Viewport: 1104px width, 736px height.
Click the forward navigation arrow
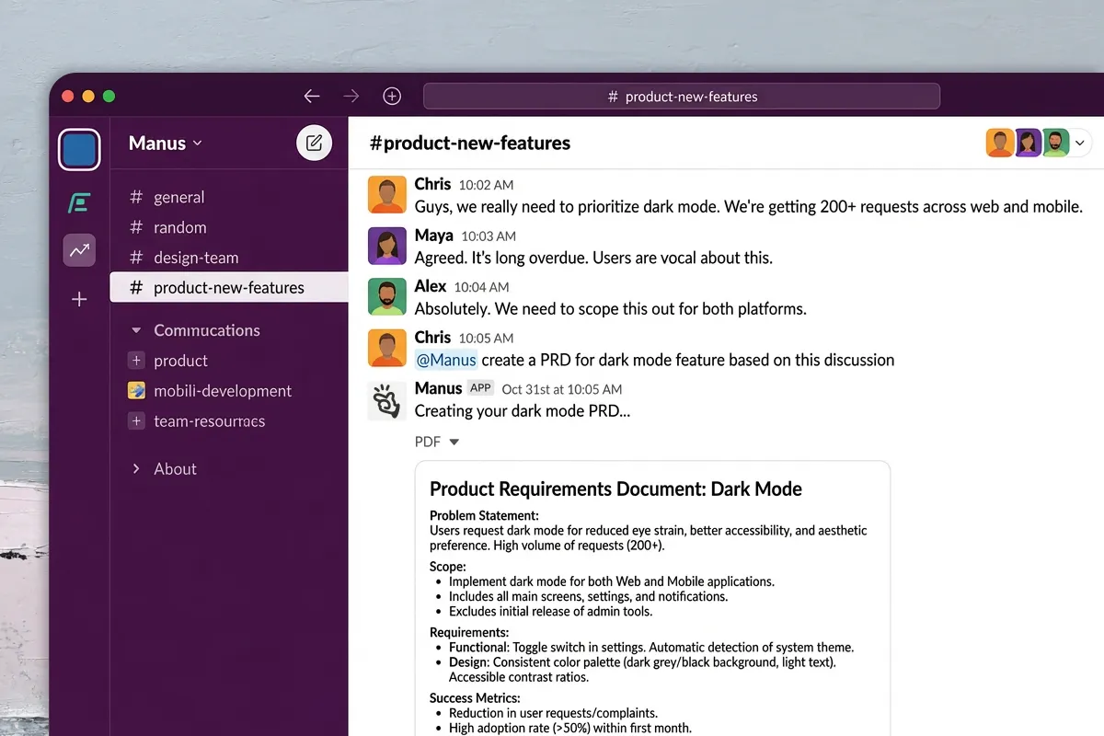(x=351, y=97)
